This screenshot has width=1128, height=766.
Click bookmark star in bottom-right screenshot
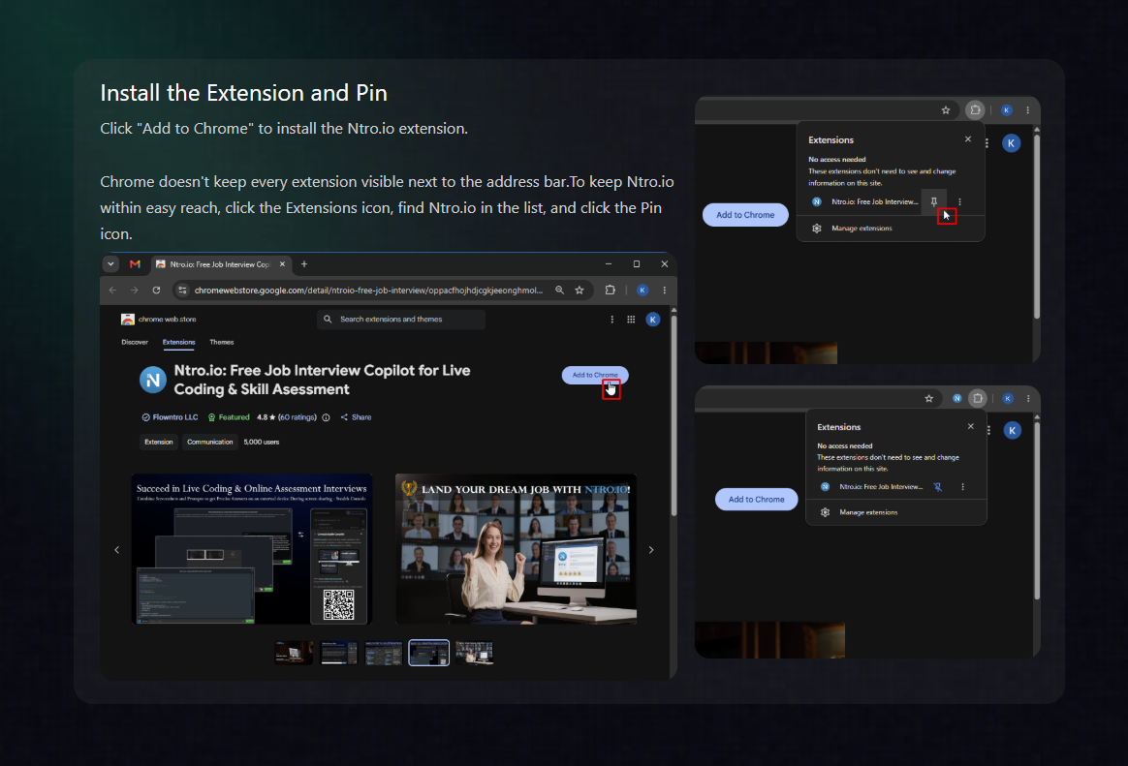tap(929, 398)
